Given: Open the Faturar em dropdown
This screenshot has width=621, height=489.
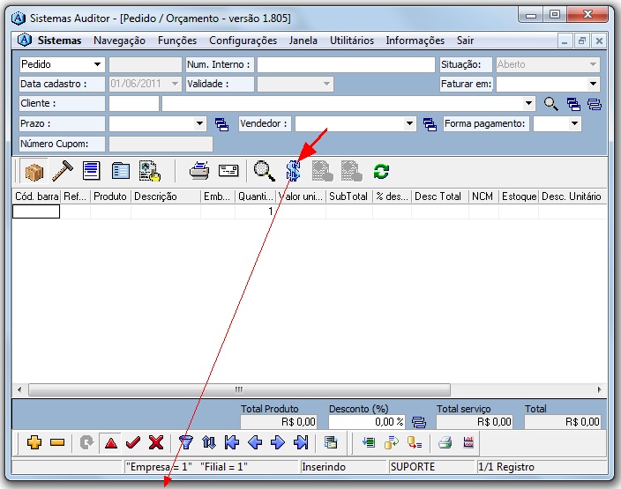Looking at the screenshot, I should point(593,84).
